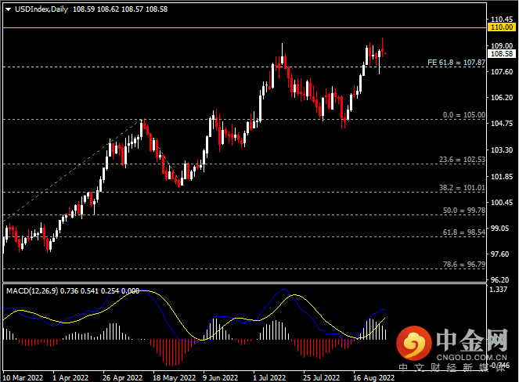Select the 1 Apr 2022 date label
Viewport: 519px width, 382px height.
tap(70, 378)
